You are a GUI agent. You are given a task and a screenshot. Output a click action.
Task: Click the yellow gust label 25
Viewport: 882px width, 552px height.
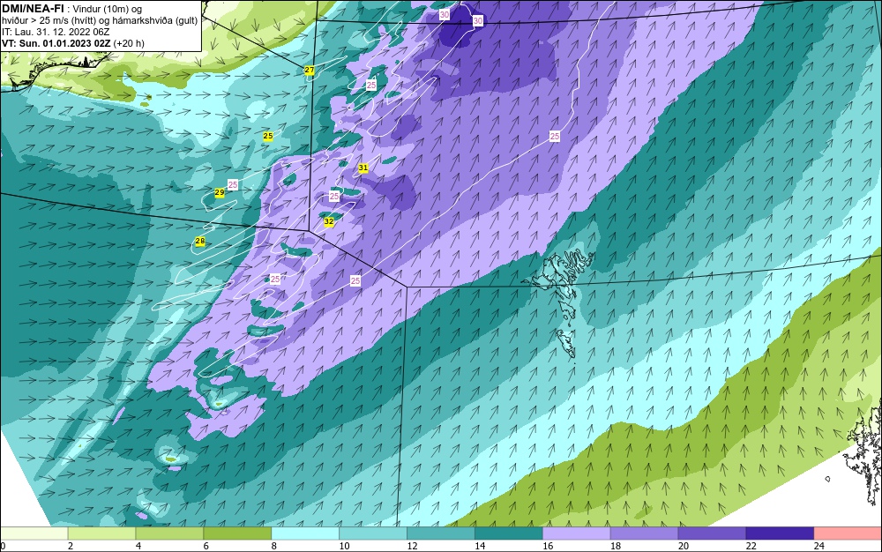coord(268,136)
